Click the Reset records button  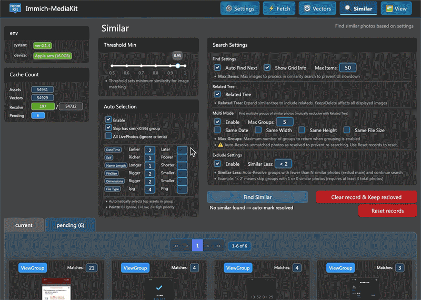click(387, 211)
